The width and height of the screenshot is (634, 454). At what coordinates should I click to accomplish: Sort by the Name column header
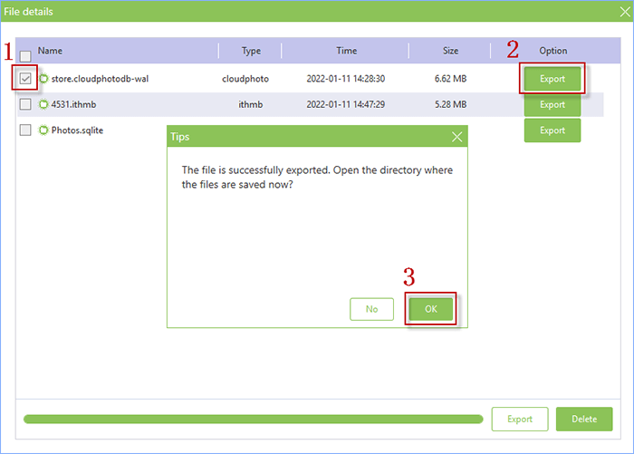(x=50, y=51)
